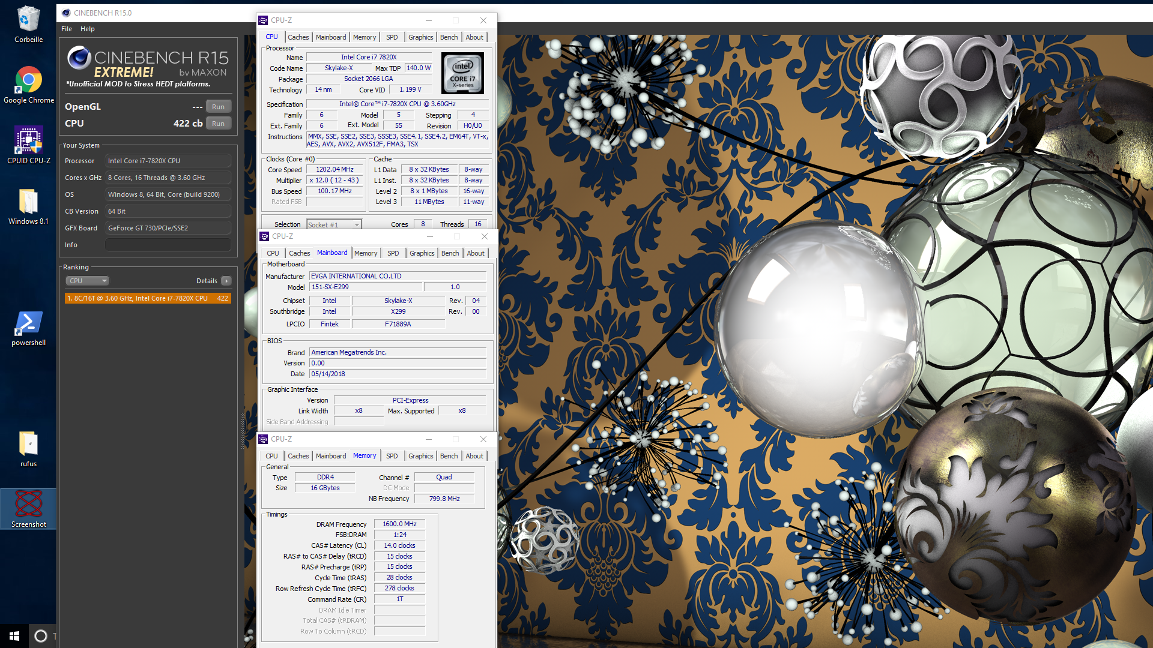
Task: Click CAS# Latency value 14.0 clocks
Action: 399,546
